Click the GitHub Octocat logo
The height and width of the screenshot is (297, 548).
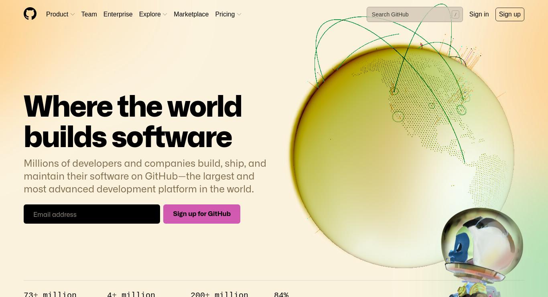(30, 14)
